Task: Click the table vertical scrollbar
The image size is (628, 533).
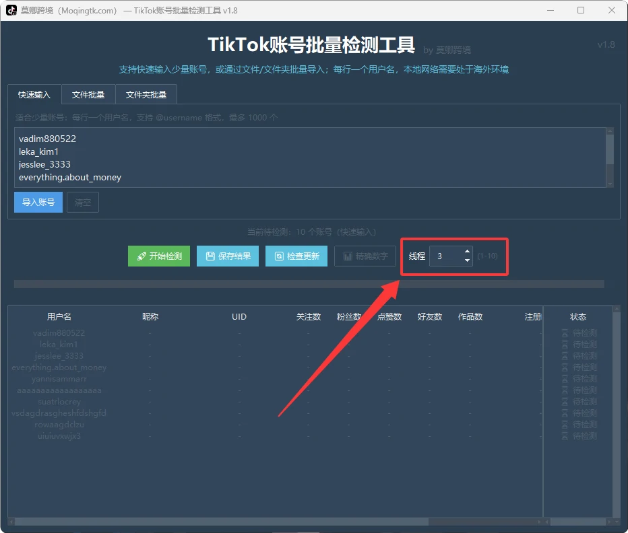Action: click(617, 411)
